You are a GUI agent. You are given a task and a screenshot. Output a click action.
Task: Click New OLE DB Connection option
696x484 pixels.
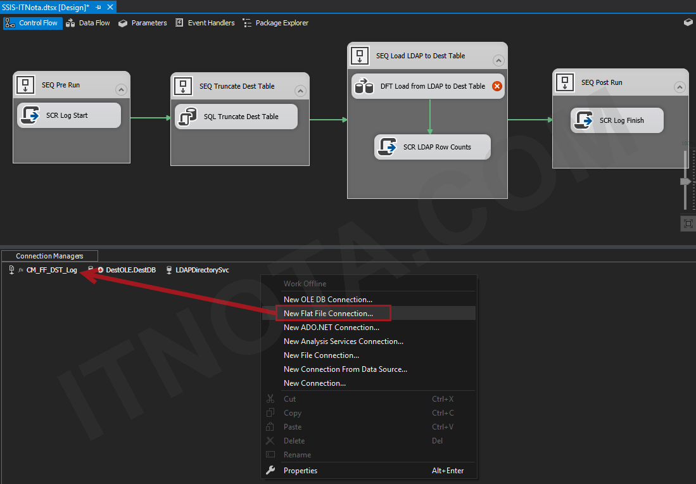pos(327,299)
